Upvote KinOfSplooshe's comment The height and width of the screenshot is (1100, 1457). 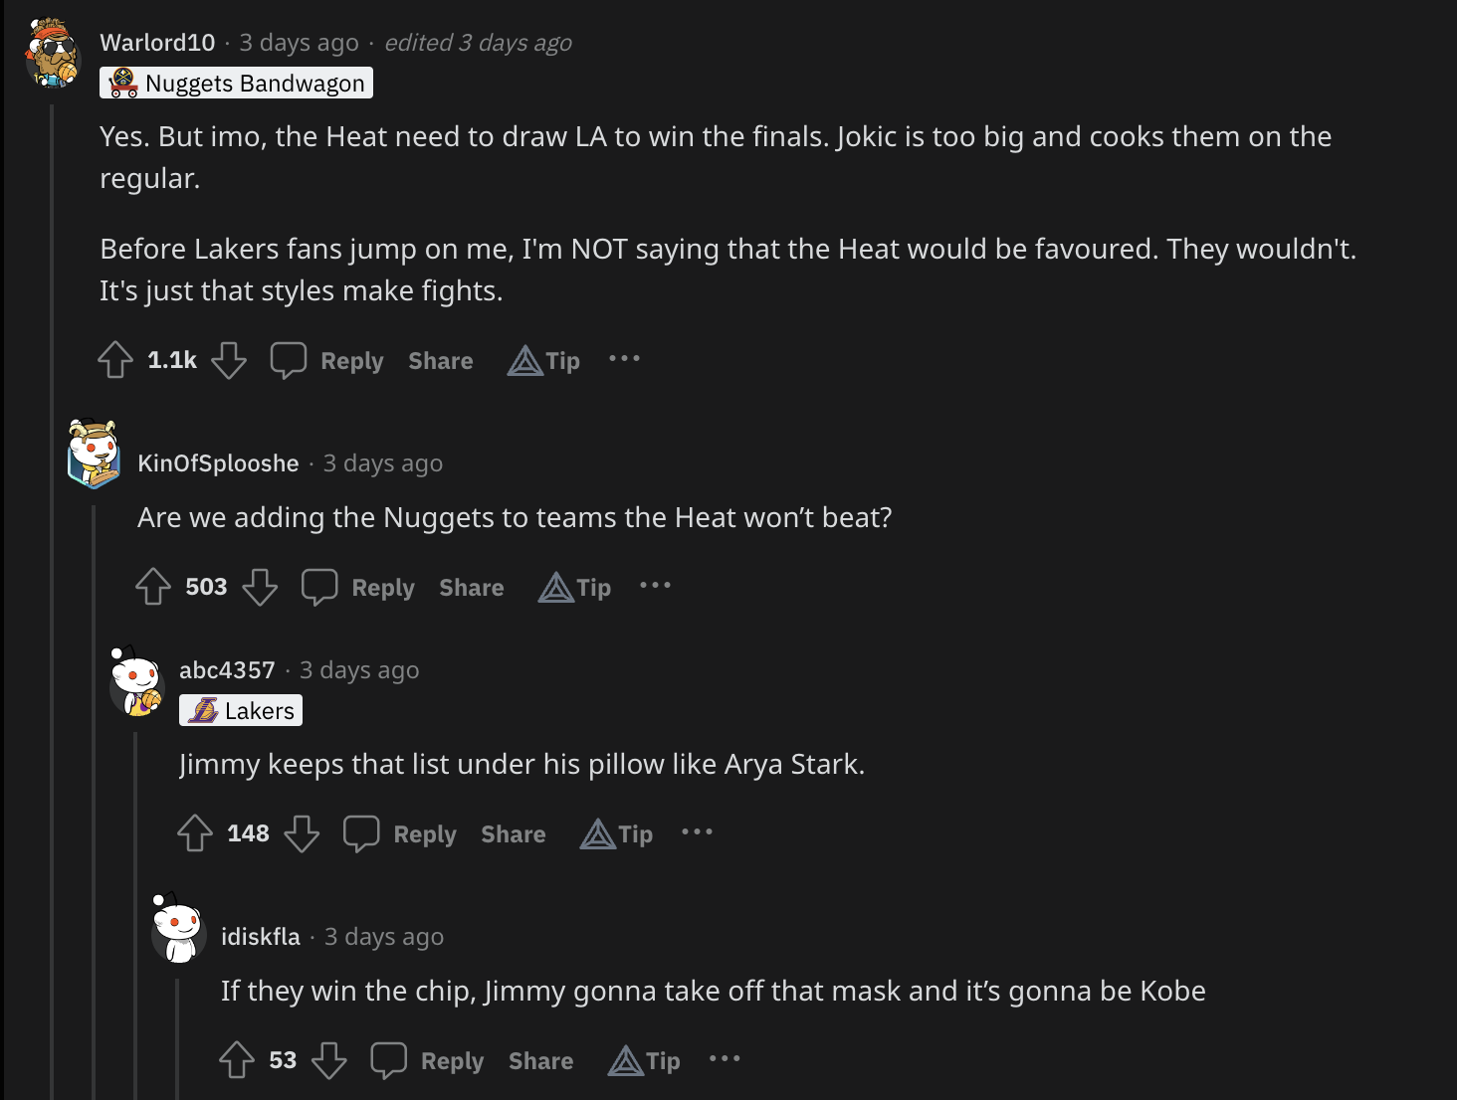coord(153,587)
